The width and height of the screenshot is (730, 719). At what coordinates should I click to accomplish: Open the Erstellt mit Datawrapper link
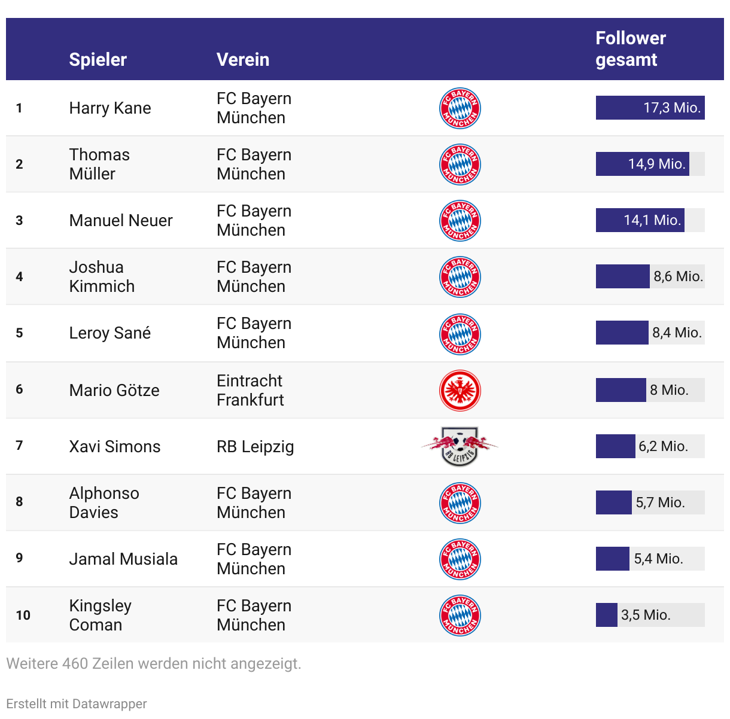[77, 703]
